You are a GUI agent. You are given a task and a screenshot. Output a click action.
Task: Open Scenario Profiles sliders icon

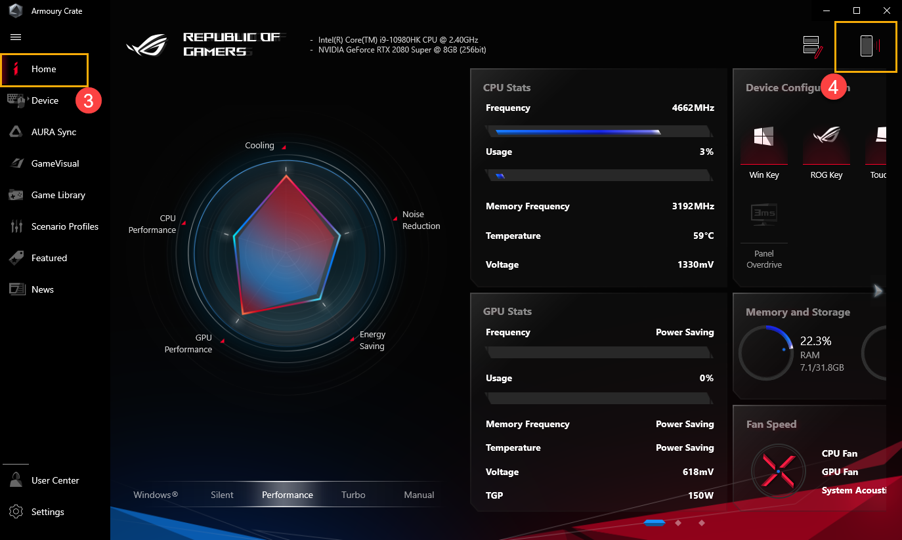click(16, 226)
